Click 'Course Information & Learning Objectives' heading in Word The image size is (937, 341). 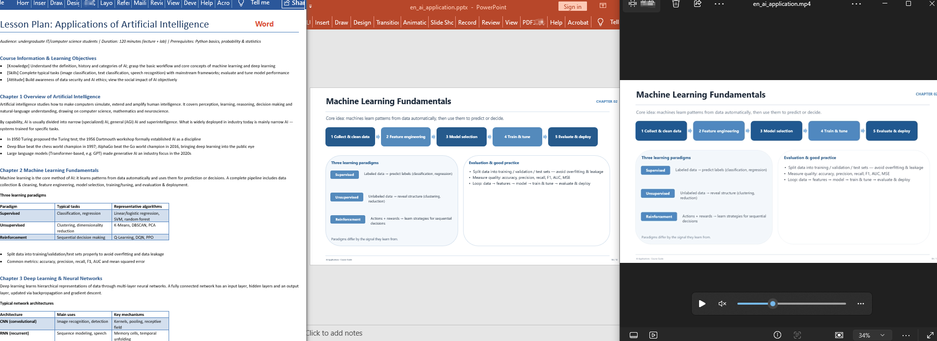[48, 58]
